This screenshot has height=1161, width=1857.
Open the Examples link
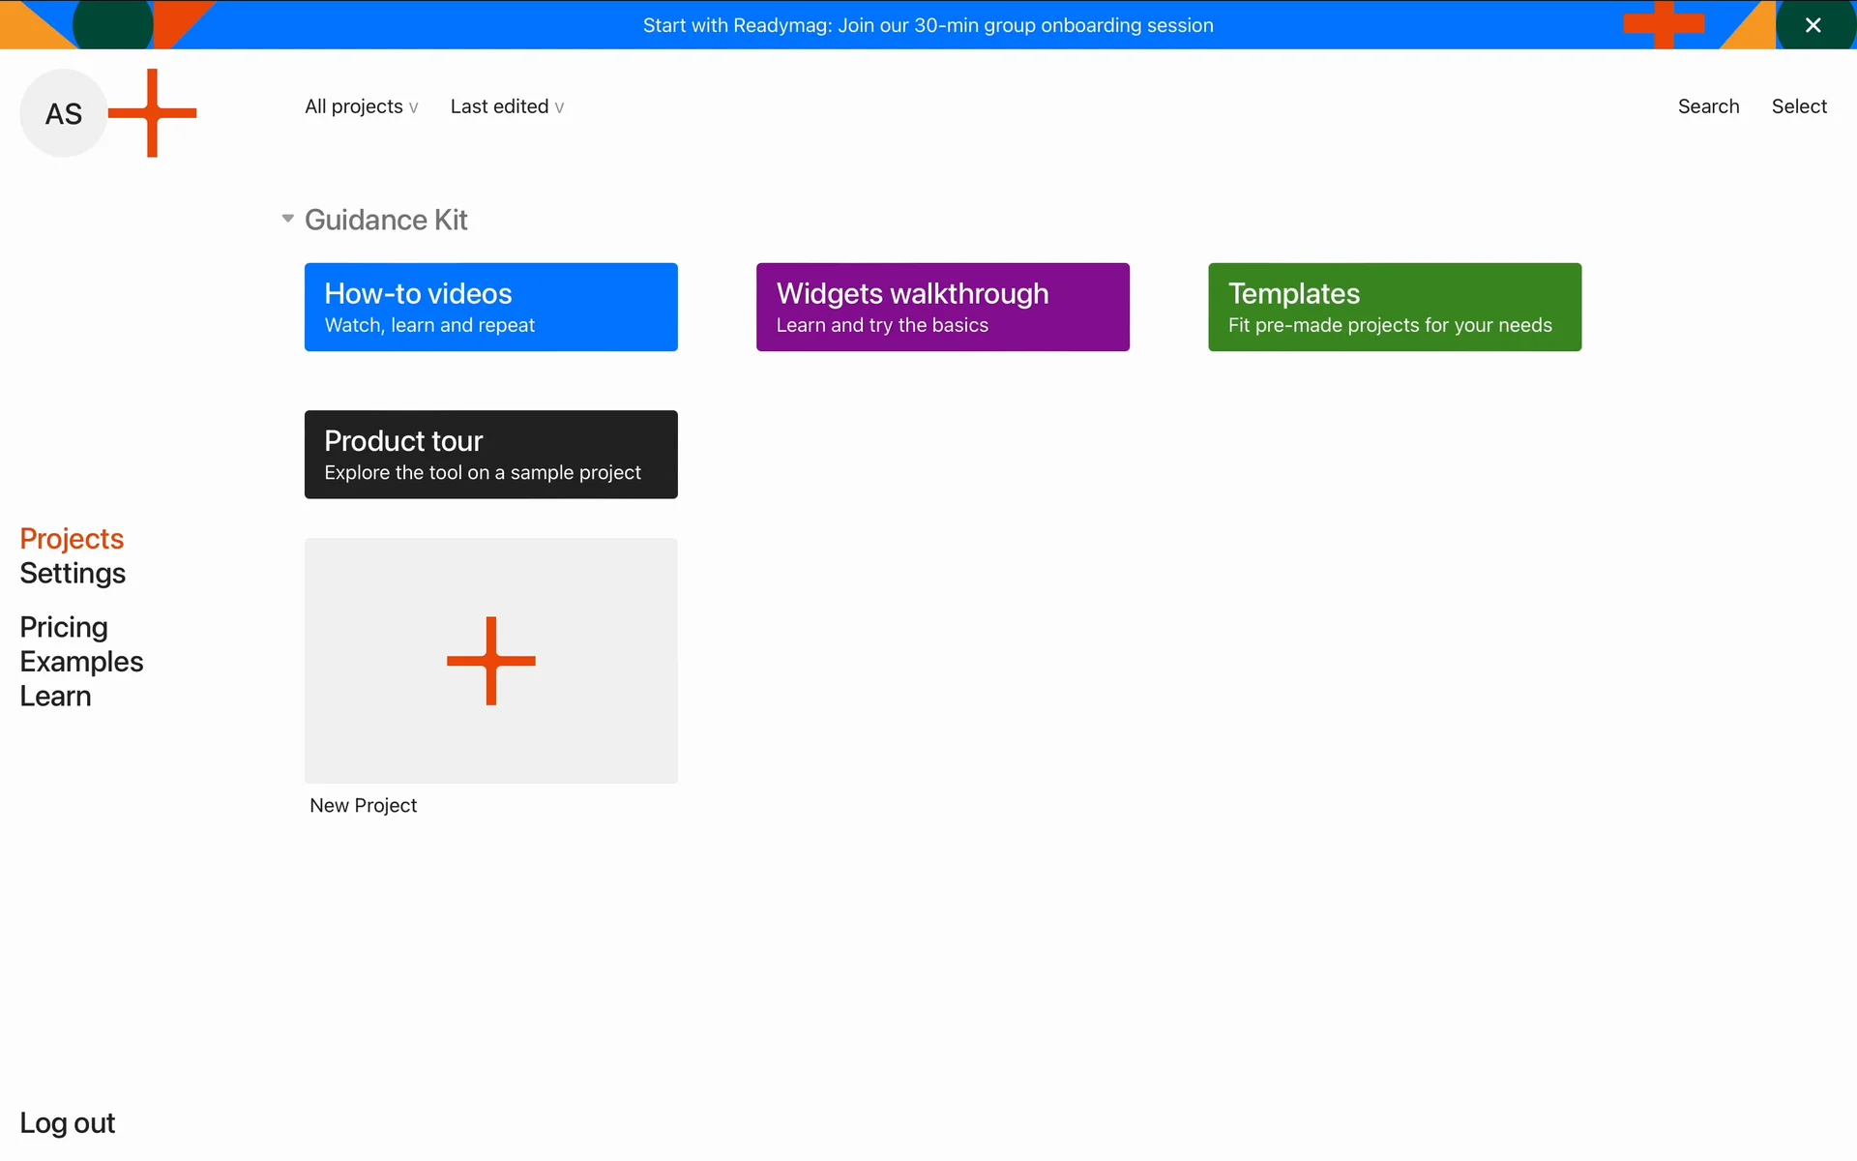click(x=81, y=662)
